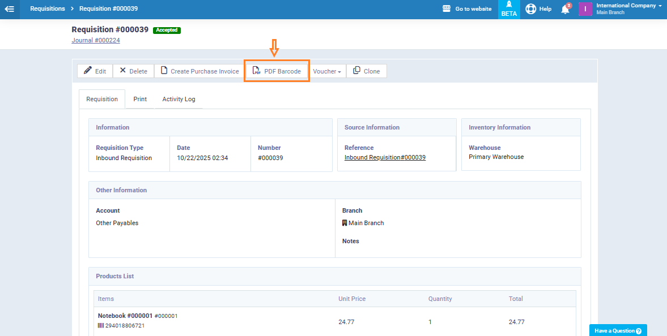The width and height of the screenshot is (667, 336).
Task: Click the Have a Question button
Action: click(x=618, y=330)
